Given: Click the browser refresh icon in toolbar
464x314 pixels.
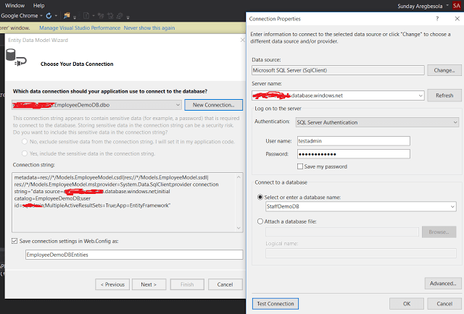Looking at the screenshot, I should [x=49, y=16].
